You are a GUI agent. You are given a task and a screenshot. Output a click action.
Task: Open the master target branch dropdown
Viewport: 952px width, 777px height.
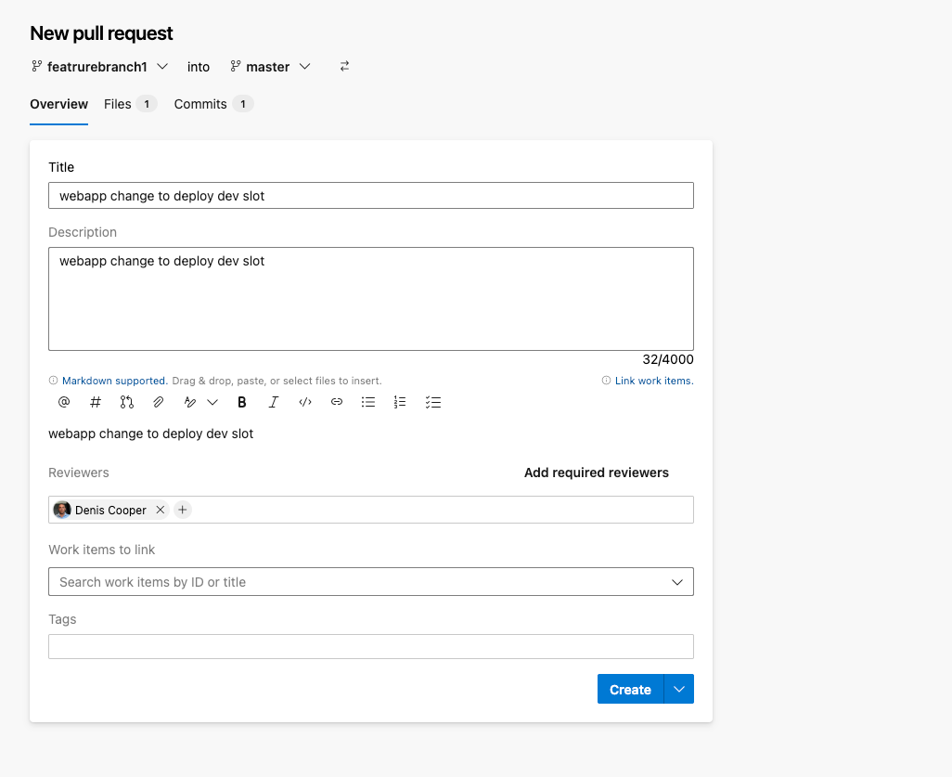tap(271, 67)
